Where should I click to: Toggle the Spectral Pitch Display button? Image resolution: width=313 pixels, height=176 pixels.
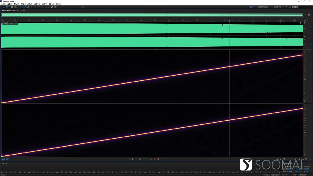[x=28, y=7]
